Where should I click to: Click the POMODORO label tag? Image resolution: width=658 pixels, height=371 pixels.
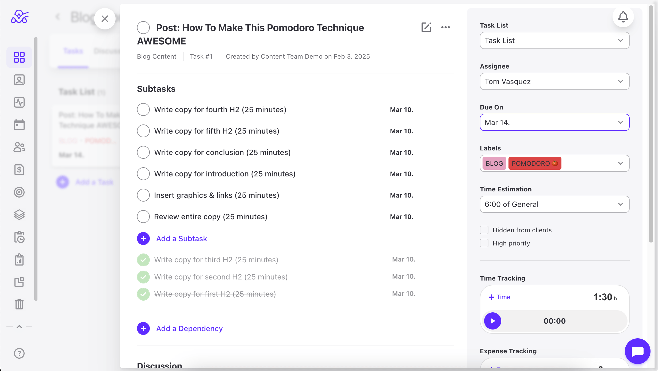(535, 163)
